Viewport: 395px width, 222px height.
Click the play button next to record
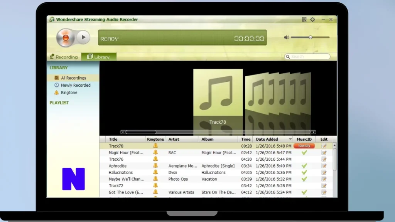[83, 37]
